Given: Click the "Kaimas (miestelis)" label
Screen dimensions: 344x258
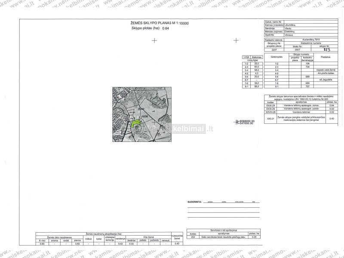Looking at the screenshot, I should pos(274,25).
